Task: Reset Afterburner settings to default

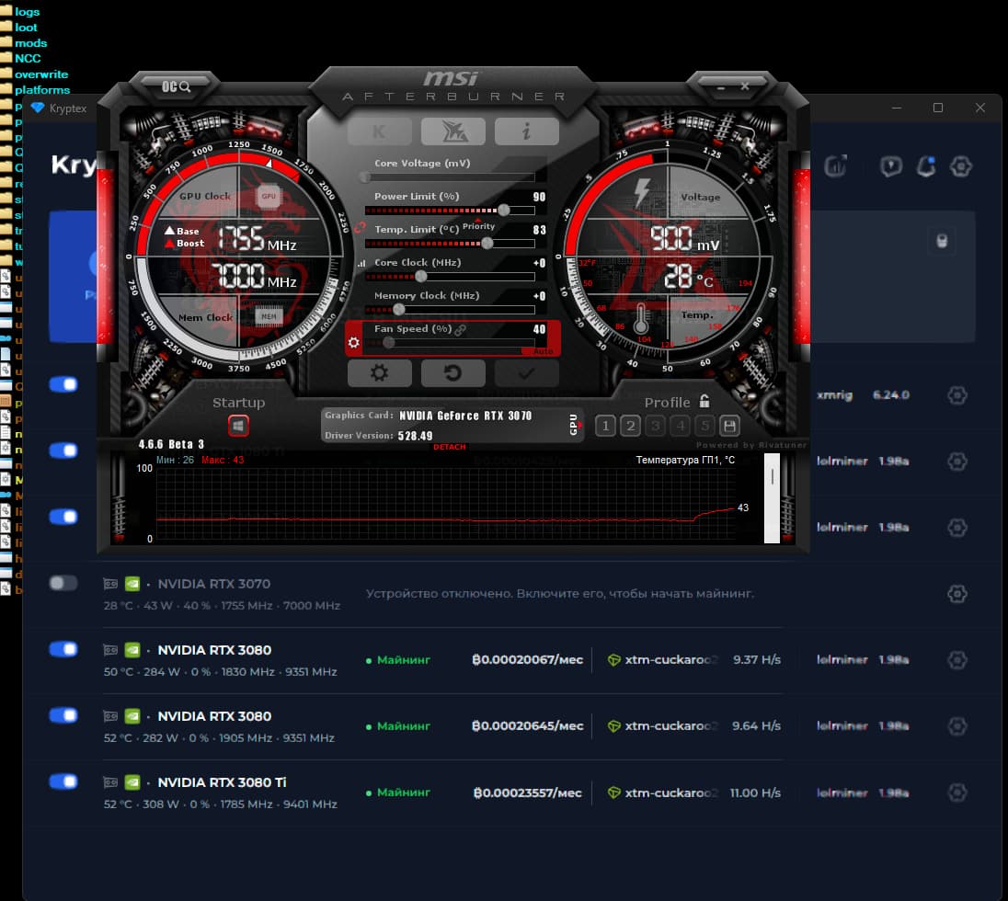Action: pyautogui.click(x=452, y=373)
